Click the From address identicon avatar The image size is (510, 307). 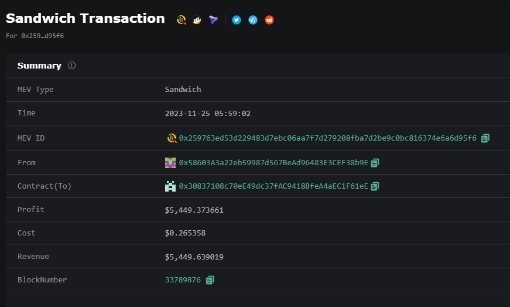pos(170,163)
